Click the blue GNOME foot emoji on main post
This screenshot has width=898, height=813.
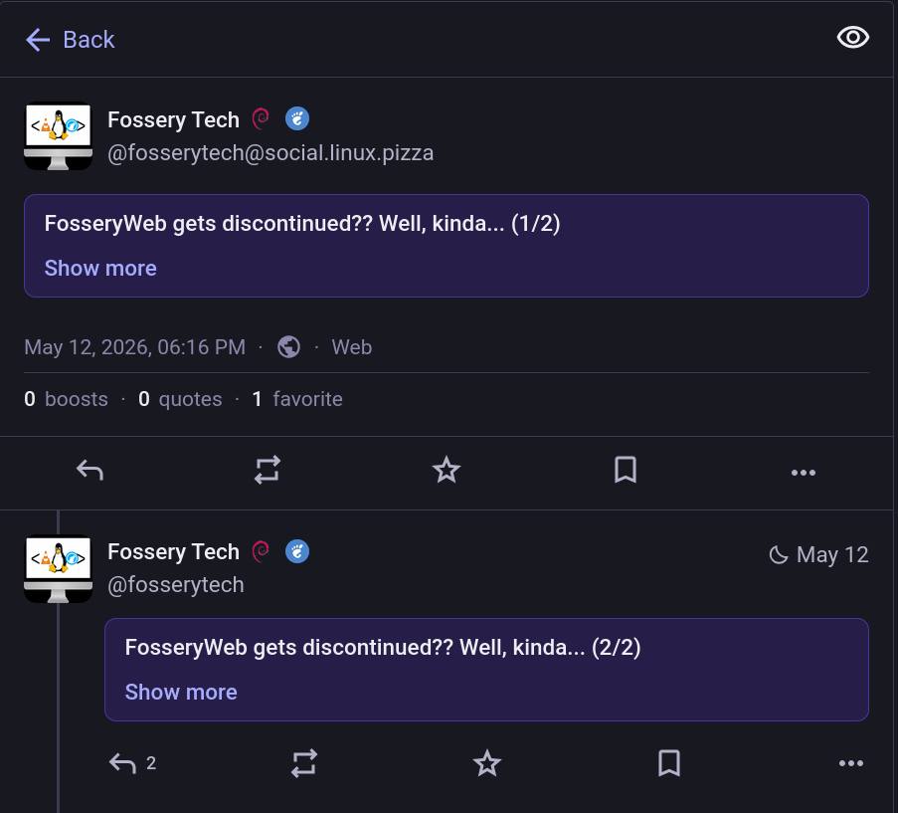pyautogui.click(x=297, y=118)
